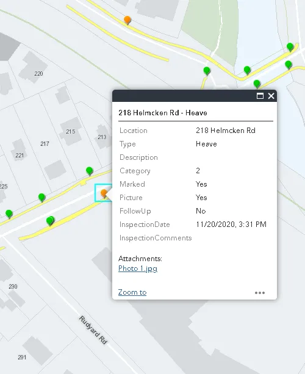
Task: Click the 'Attachments:' heading
Action: point(140,259)
